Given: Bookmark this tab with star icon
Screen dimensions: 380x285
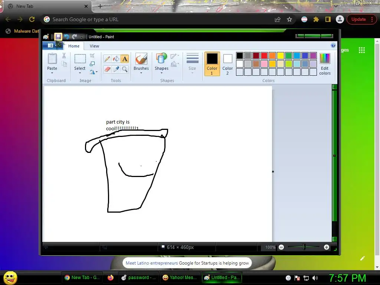Looking at the screenshot, I should point(289,19).
